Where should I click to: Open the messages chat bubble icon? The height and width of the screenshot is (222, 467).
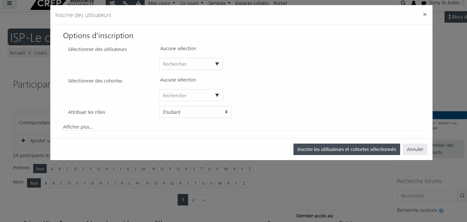[424, 3]
